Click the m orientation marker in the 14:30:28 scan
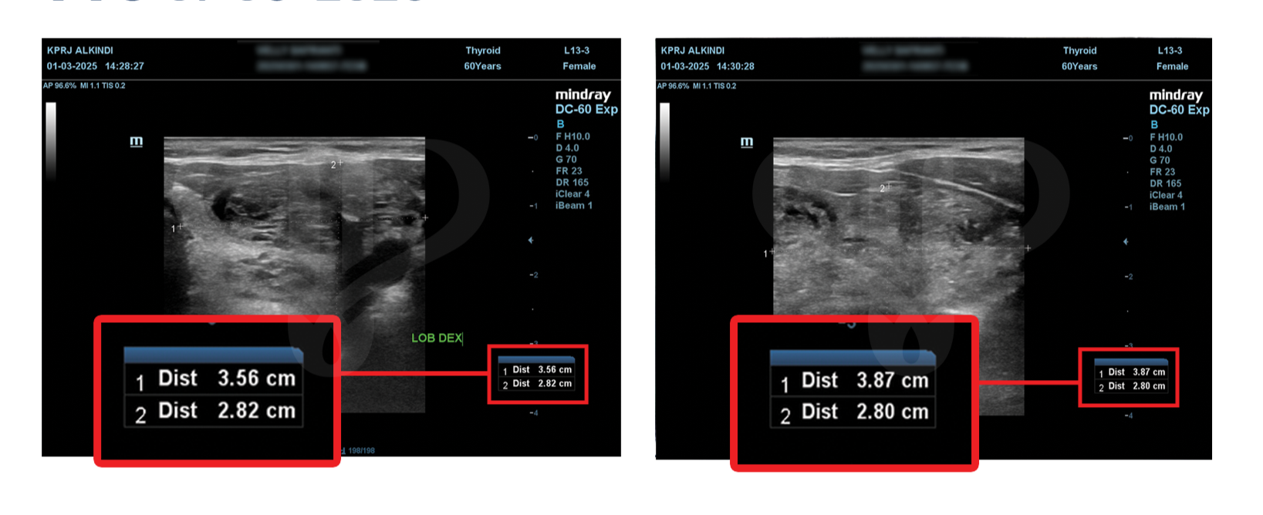Screen dimensions: 1263x515 [x=747, y=143]
